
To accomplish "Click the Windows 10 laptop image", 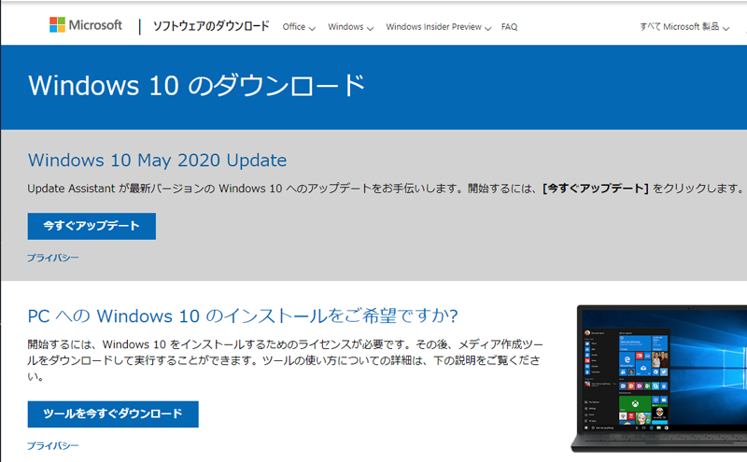I will tap(659, 379).
